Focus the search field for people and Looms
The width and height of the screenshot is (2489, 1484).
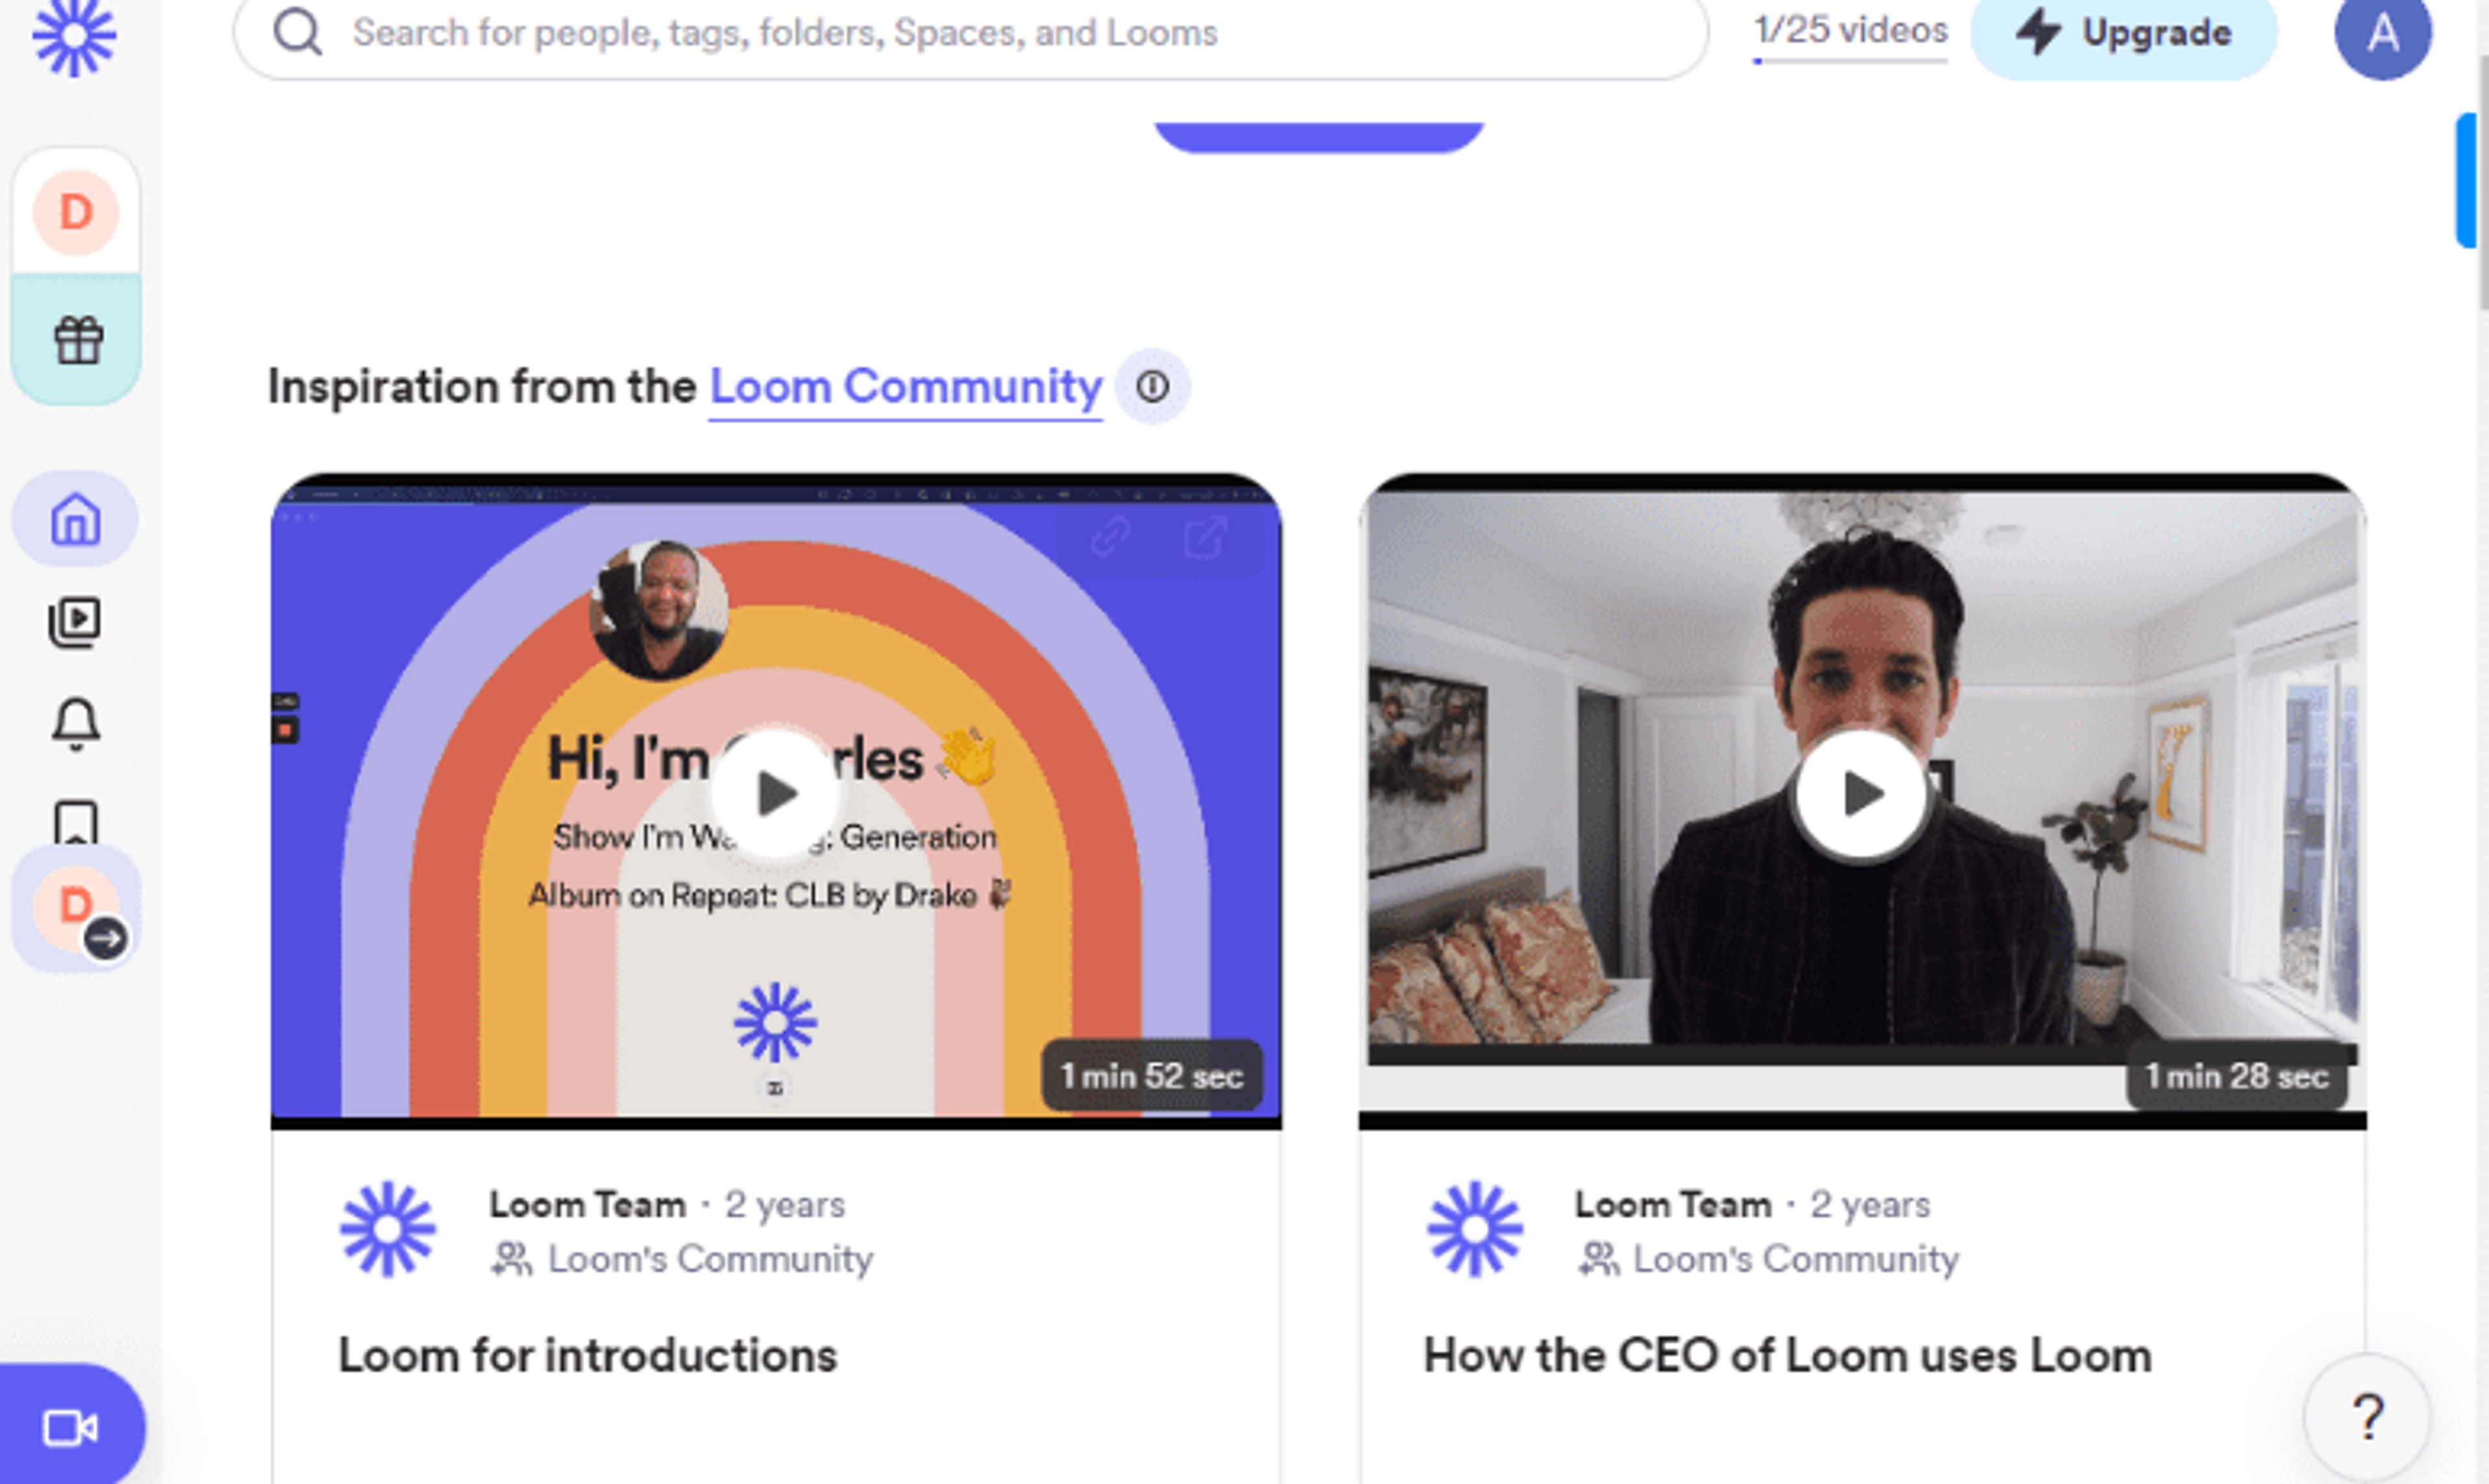[970, 34]
